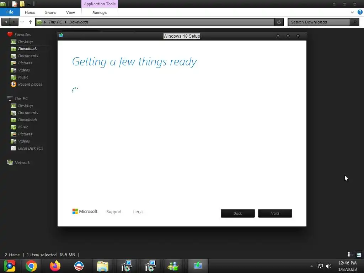
Task: Click the taskbar clock and date
Action: tap(348, 266)
